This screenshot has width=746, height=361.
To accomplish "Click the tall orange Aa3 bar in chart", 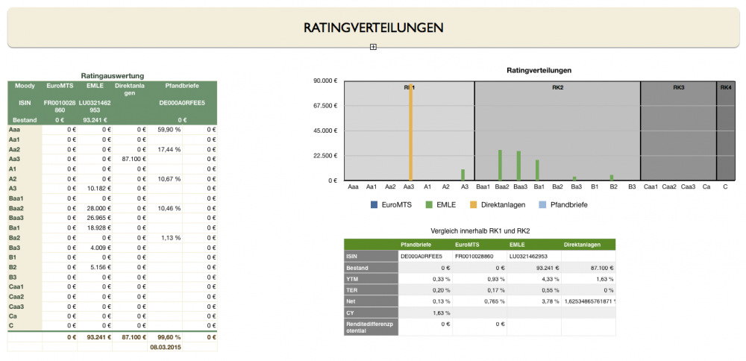I will tap(410, 132).
